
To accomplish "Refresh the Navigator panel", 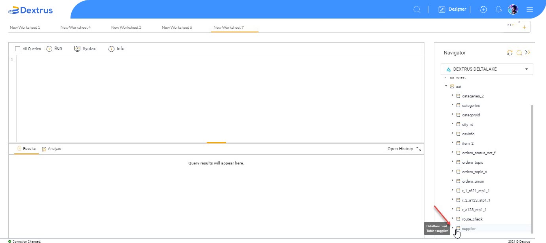I will coord(510,52).
